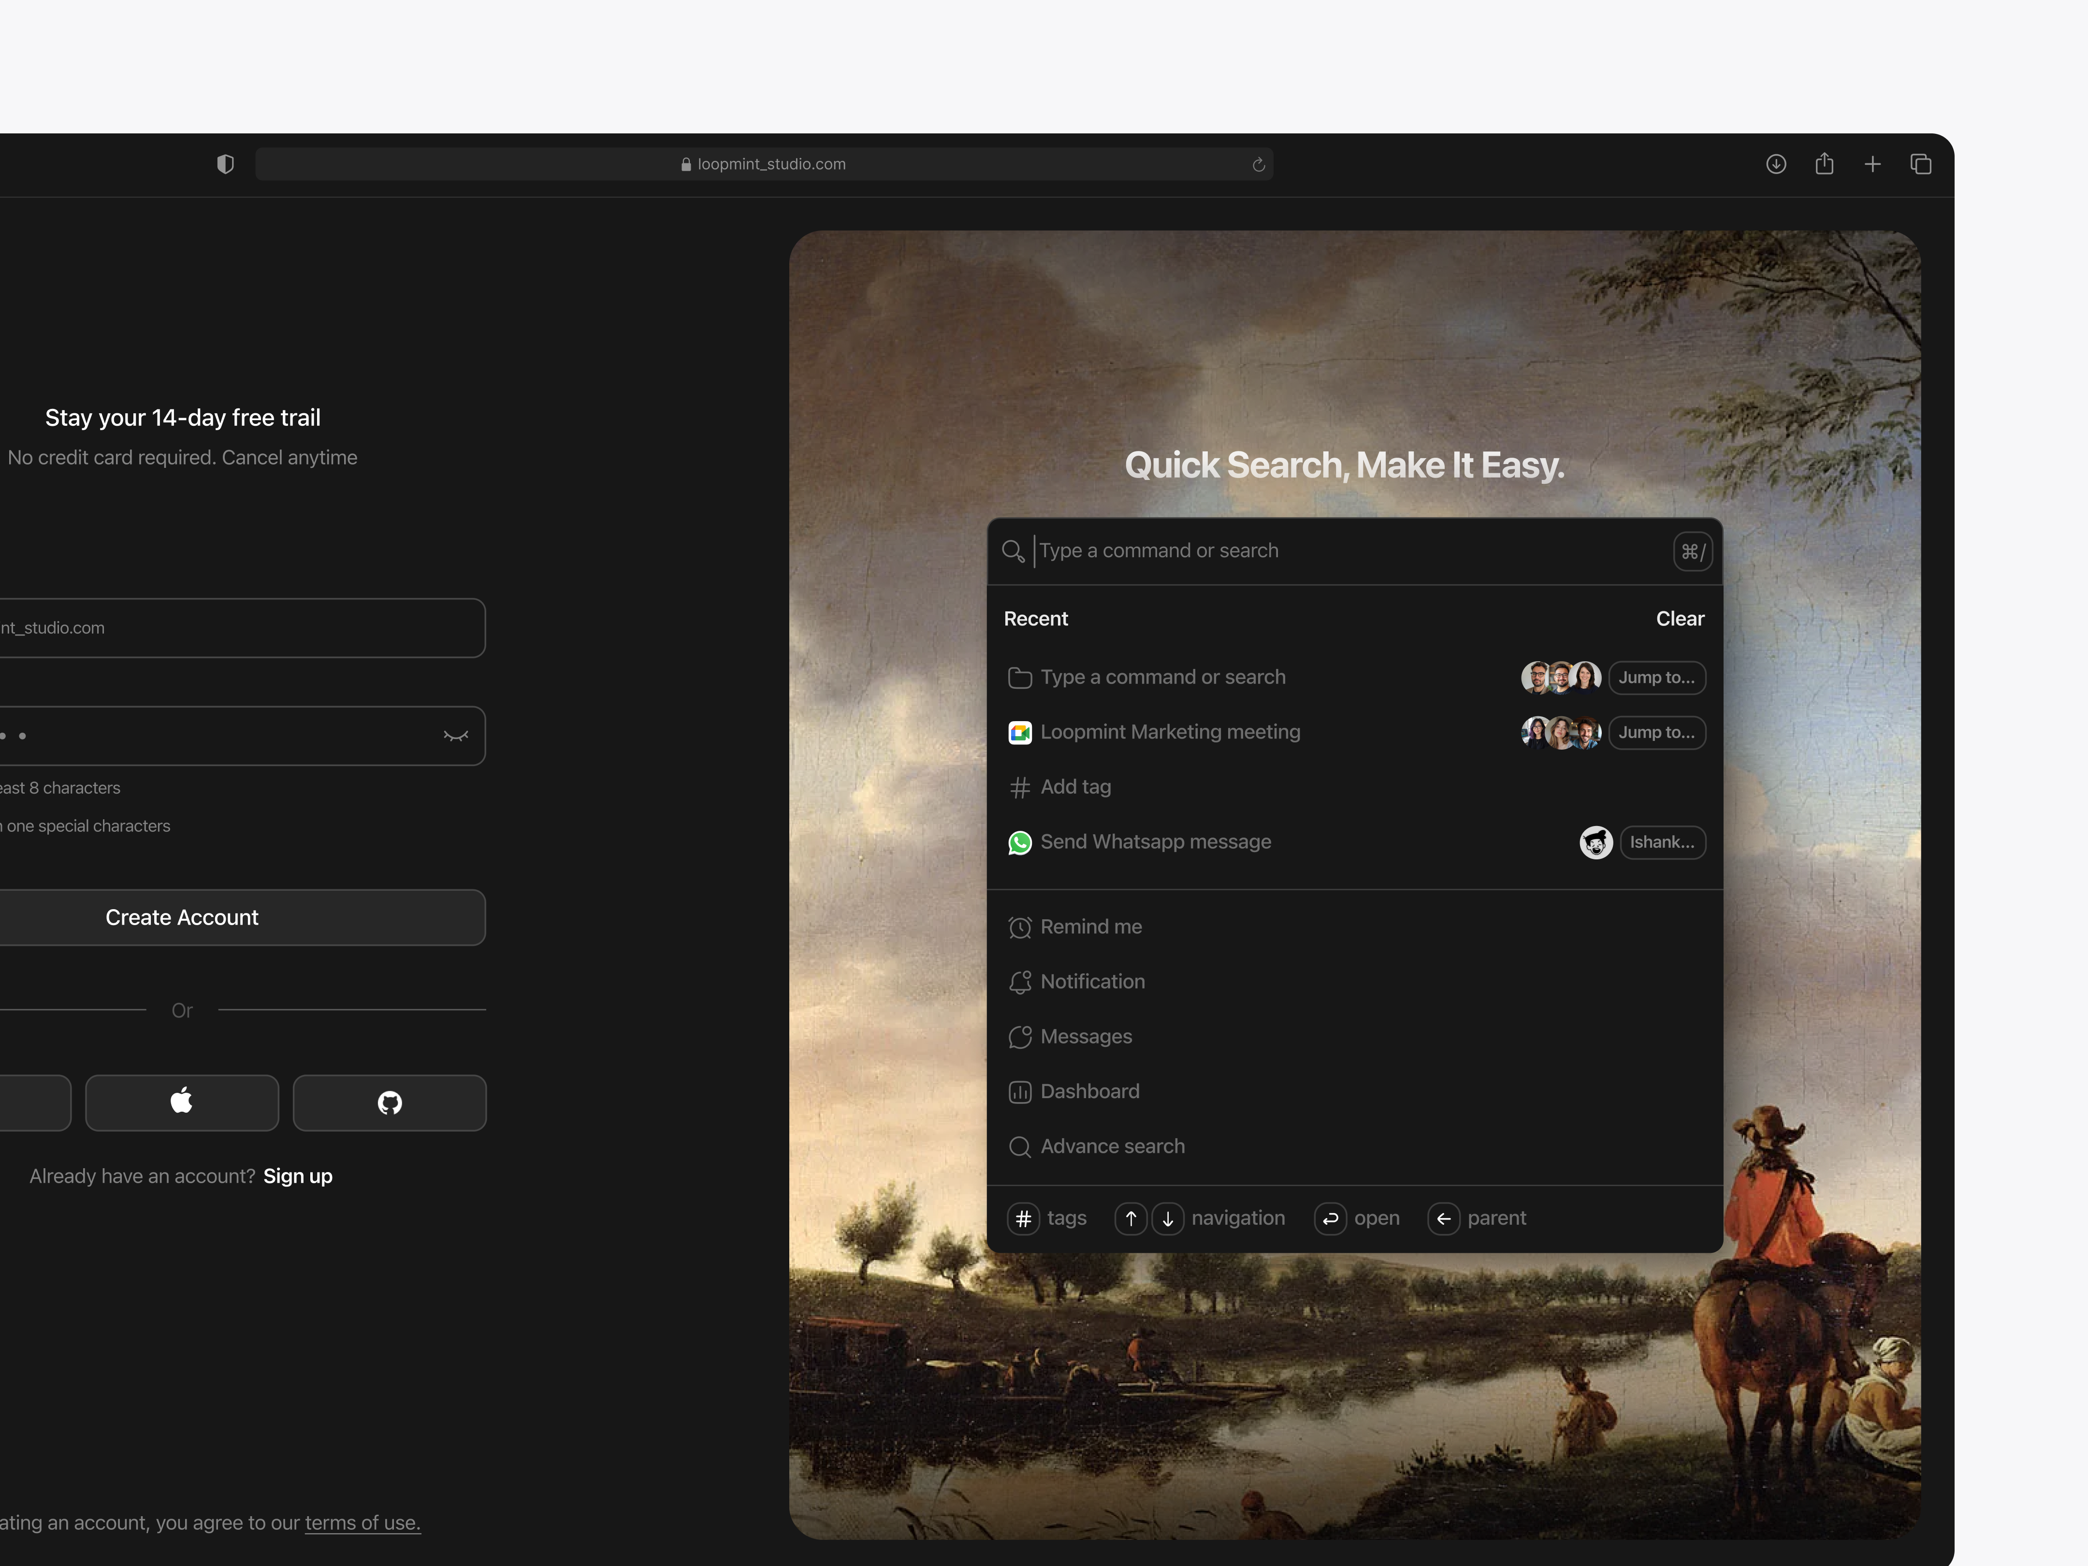Sign in with the GitHub button

[390, 1102]
